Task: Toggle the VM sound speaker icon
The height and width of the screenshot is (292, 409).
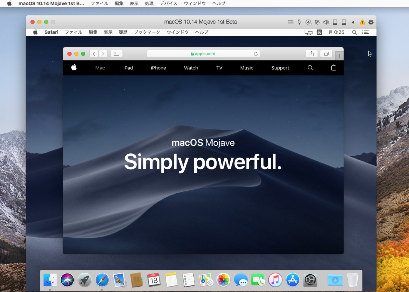Action: click(326, 22)
